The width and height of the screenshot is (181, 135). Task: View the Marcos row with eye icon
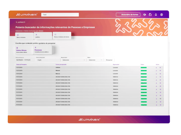160,74
